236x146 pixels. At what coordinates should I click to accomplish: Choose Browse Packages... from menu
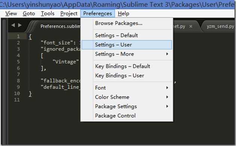point(126,23)
